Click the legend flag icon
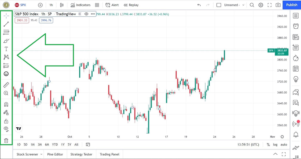 [x=80, y=14]
